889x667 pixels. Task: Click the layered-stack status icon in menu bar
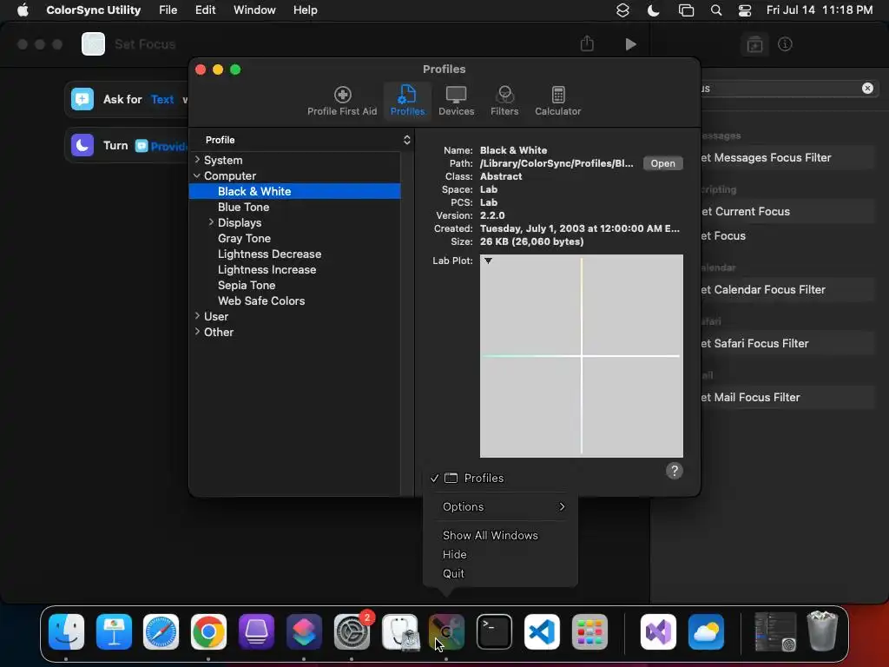pyautogui.click(x=622, y=10)
